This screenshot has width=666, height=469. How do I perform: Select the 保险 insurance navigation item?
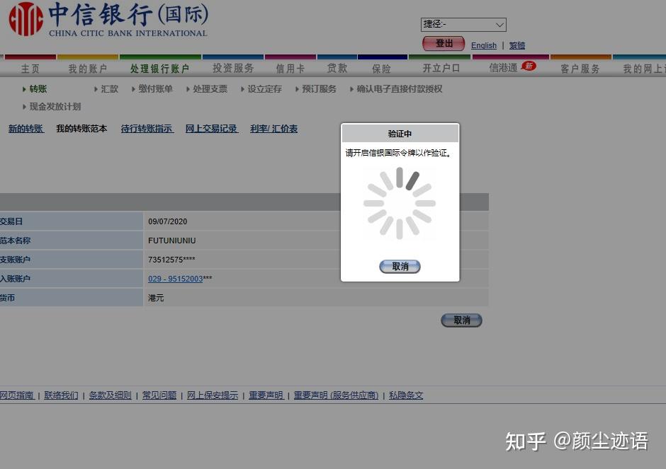383,69
